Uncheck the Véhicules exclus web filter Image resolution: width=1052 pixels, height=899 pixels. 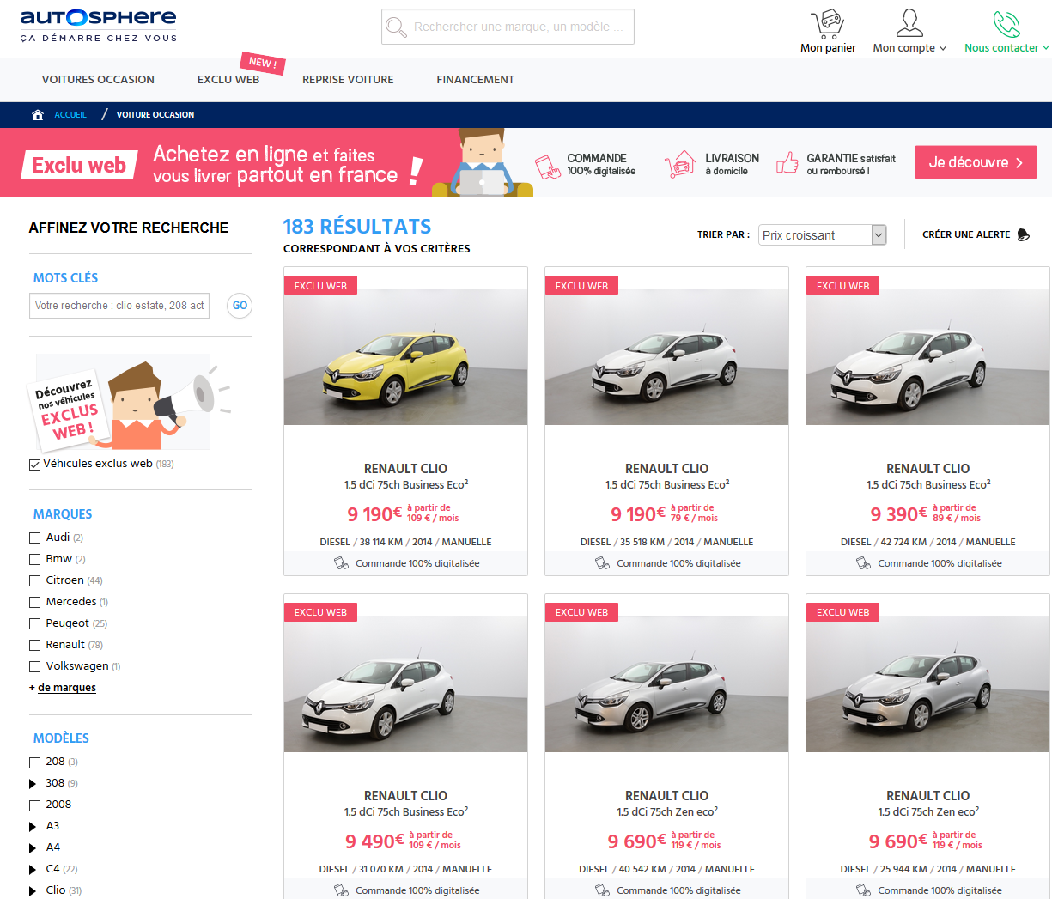coord(34,464)
